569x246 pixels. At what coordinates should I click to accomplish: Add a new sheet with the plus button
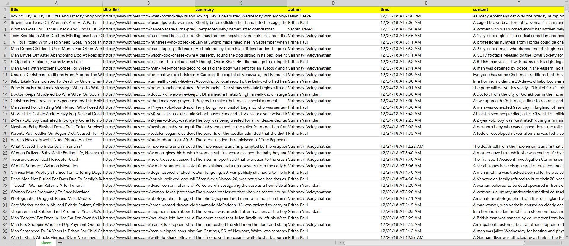coord(60,243)
